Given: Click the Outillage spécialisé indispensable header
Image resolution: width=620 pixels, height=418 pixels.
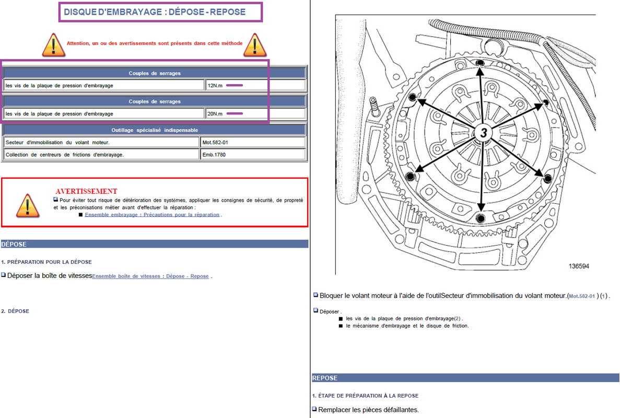Looking at the screenshot, I should pyautogui.click(x=155, y=130).
